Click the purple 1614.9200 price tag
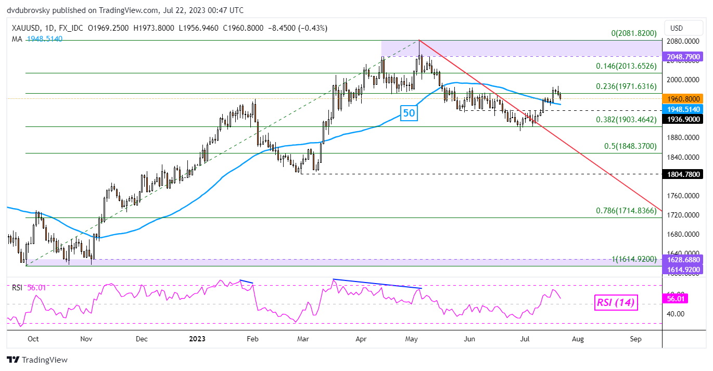The width and height of the screenshot is (713, 371). click(683, 269)
